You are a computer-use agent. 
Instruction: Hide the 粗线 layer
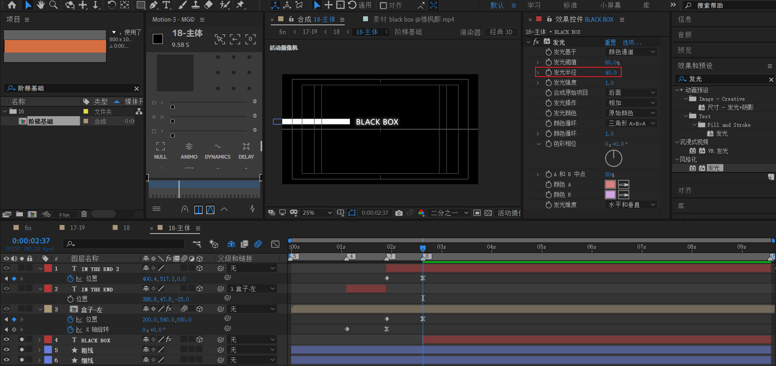tap(6, 350)
